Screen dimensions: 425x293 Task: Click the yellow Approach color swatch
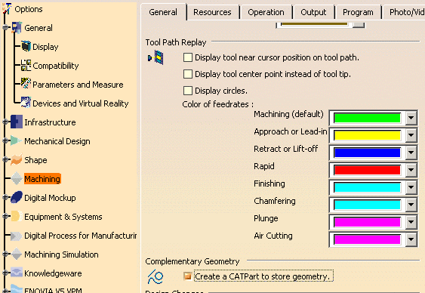[368, 135]
